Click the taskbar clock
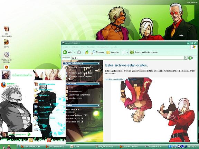The height and width of the screenshot is (149, 199). [x=192, y=147]
